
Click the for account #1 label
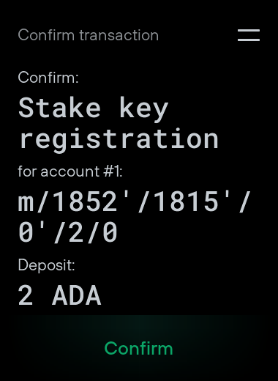70,171
